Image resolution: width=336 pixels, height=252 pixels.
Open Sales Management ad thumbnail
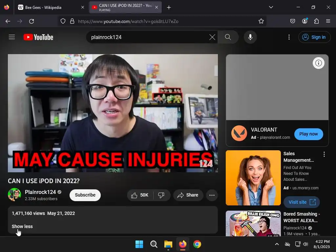coord(253,178)
